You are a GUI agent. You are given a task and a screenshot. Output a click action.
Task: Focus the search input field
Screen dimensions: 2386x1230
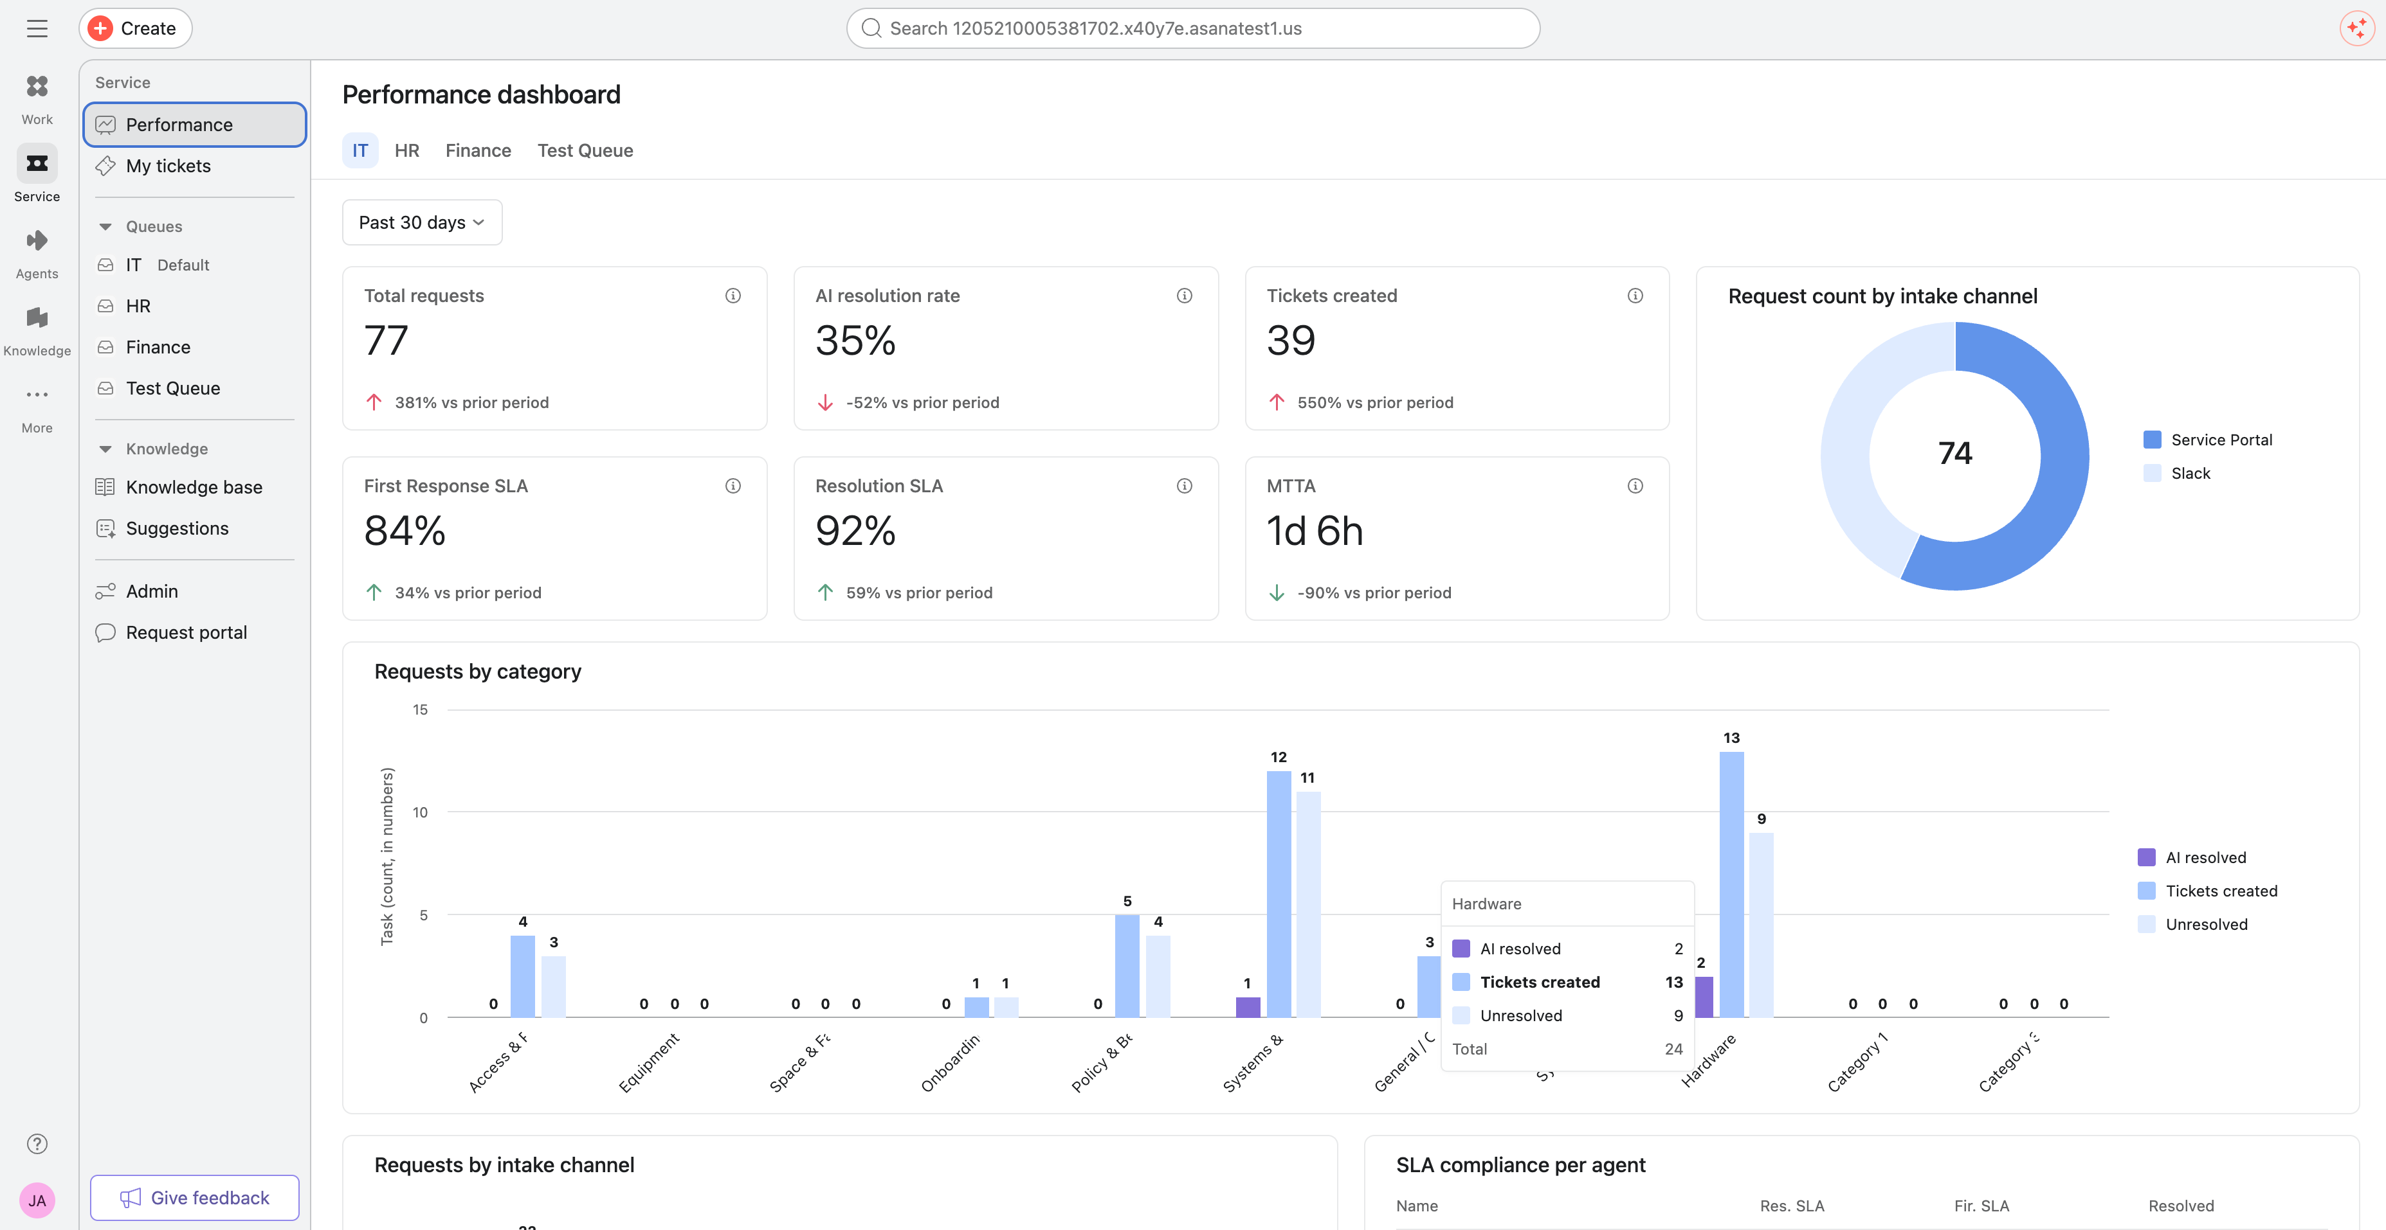click(x=1193, y=29)
